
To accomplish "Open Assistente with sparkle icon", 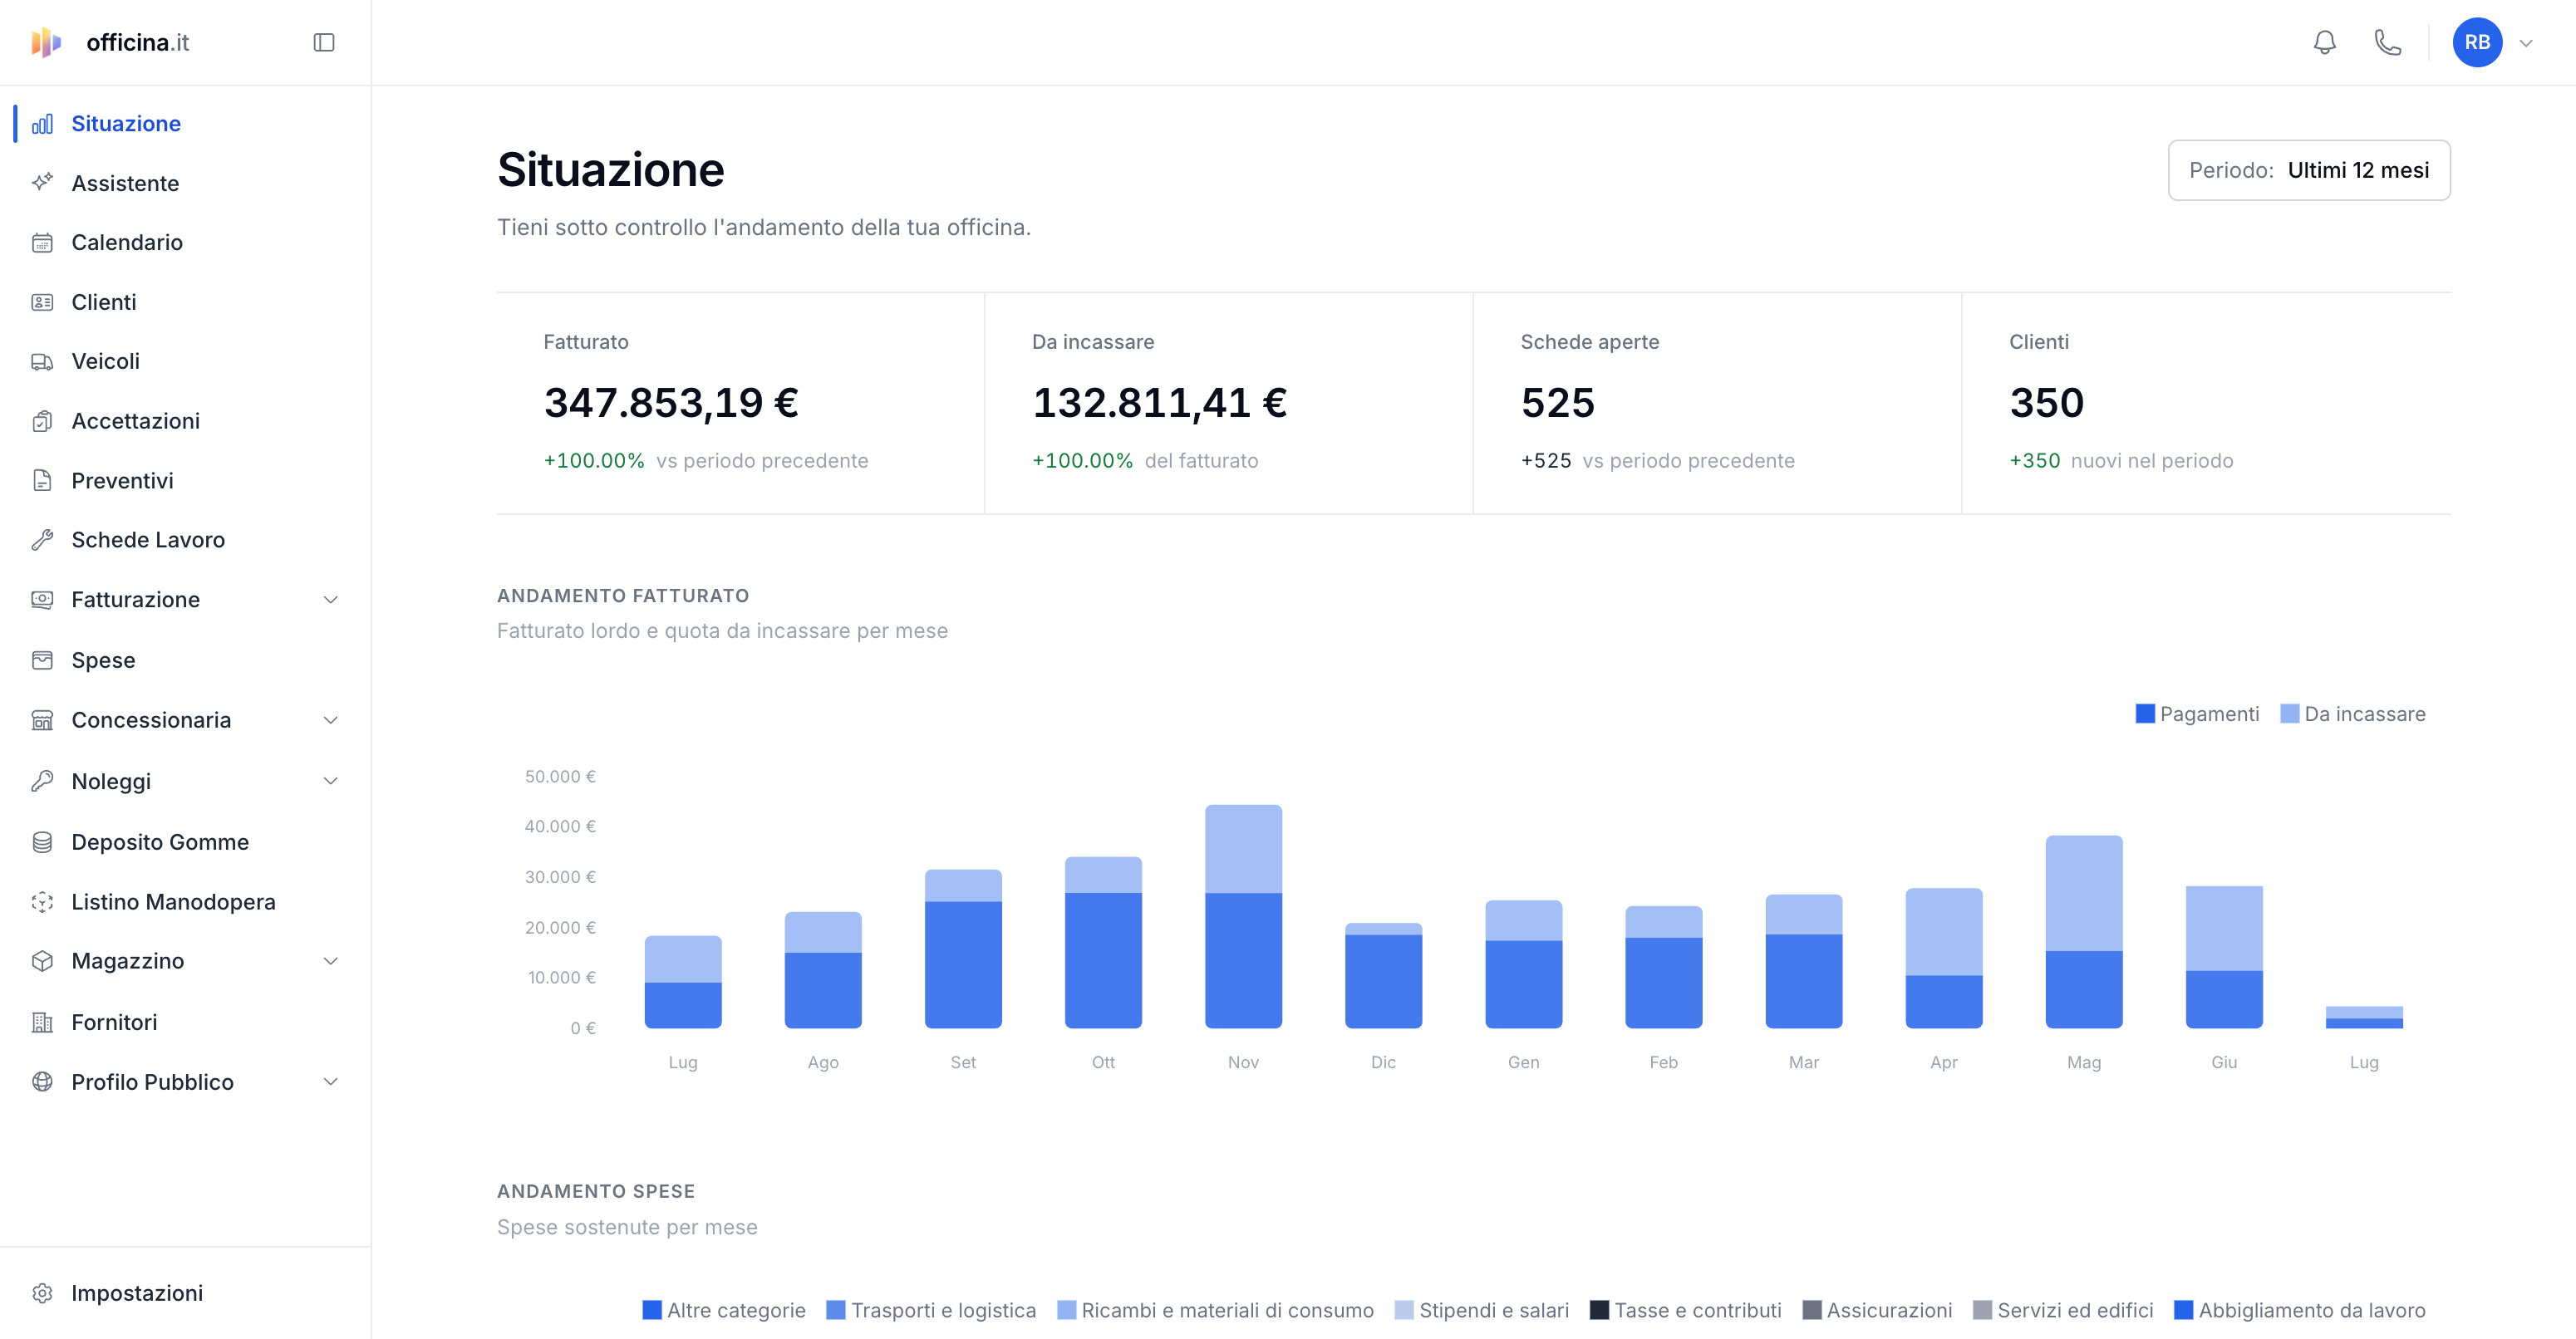I will pyautogui.click(x=42, y=182).
